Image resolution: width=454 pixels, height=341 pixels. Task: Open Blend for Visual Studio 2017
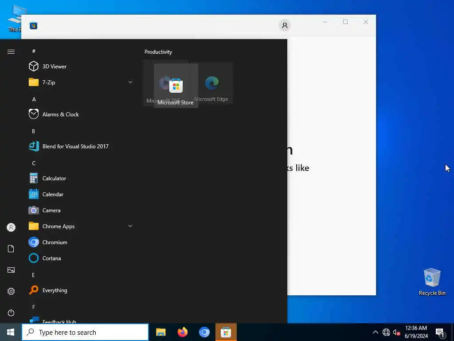tap(81, 146)
